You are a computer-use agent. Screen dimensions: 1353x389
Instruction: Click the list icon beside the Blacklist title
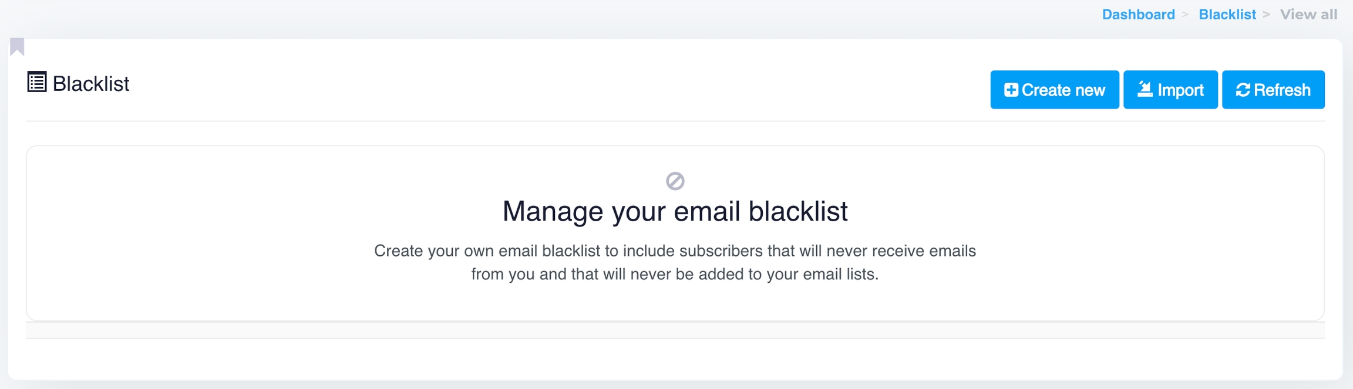(x=37, y=82)
